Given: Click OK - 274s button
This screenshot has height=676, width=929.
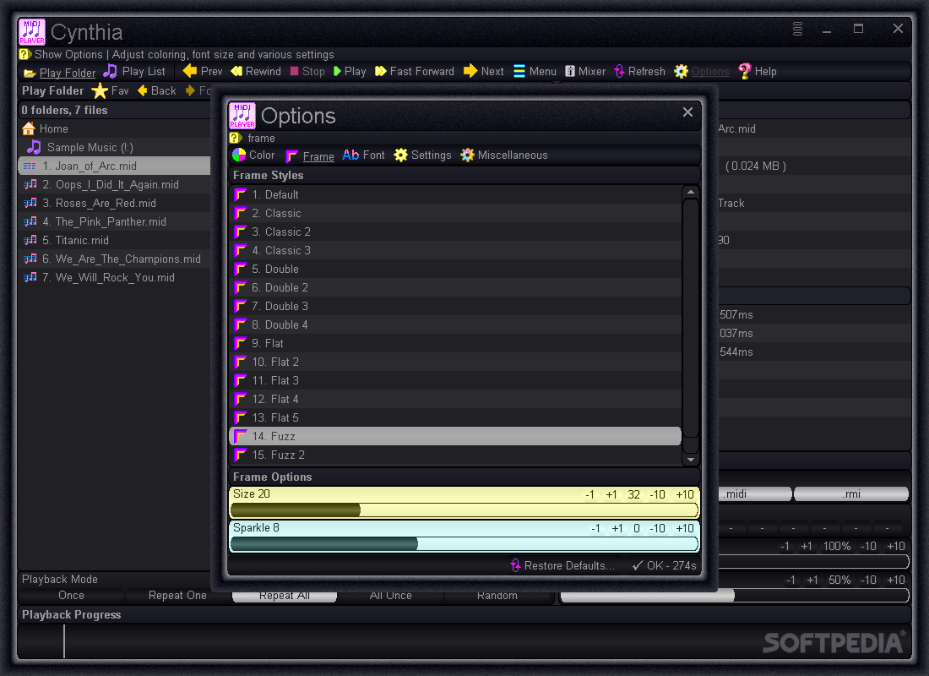Looking at the screenshot, I should [664, 565].
